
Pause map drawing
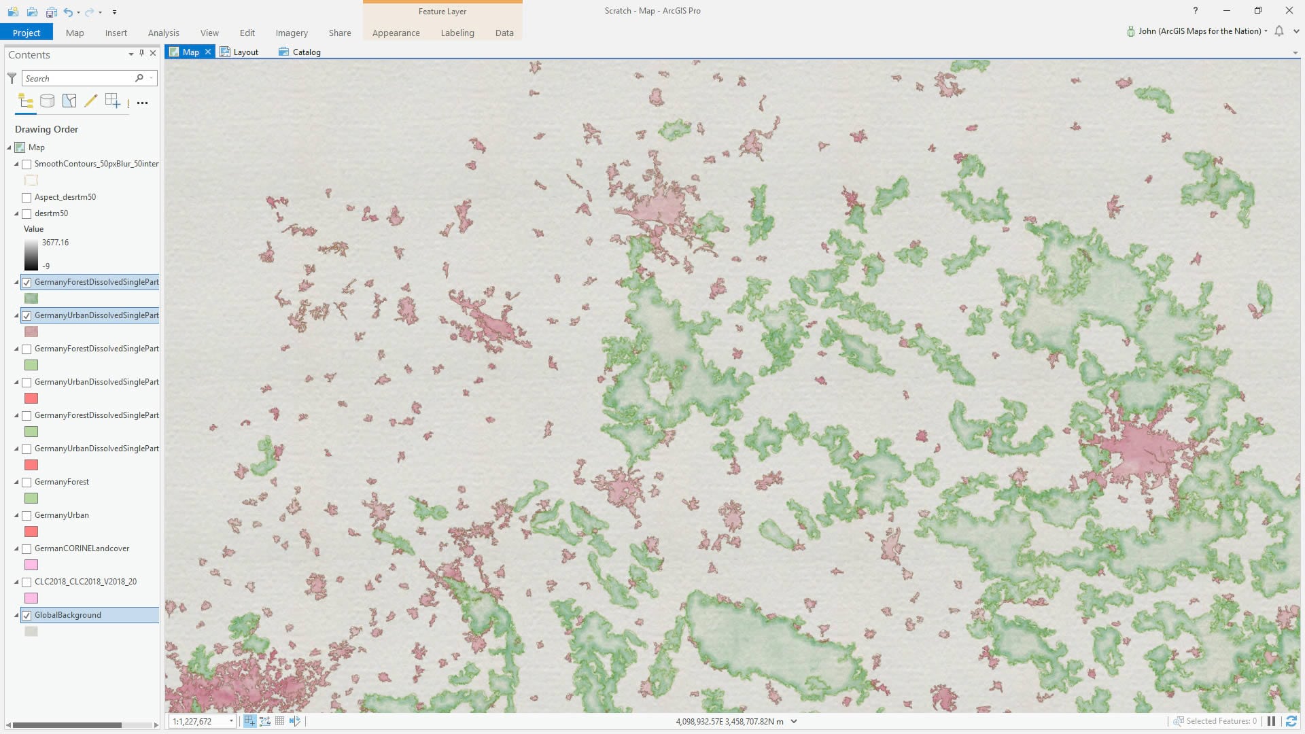(x=1271, y=721)
